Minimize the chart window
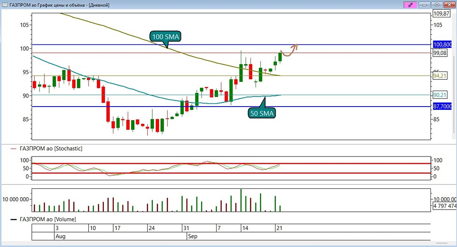Screen dimensions: 457x247 [425, 5]
